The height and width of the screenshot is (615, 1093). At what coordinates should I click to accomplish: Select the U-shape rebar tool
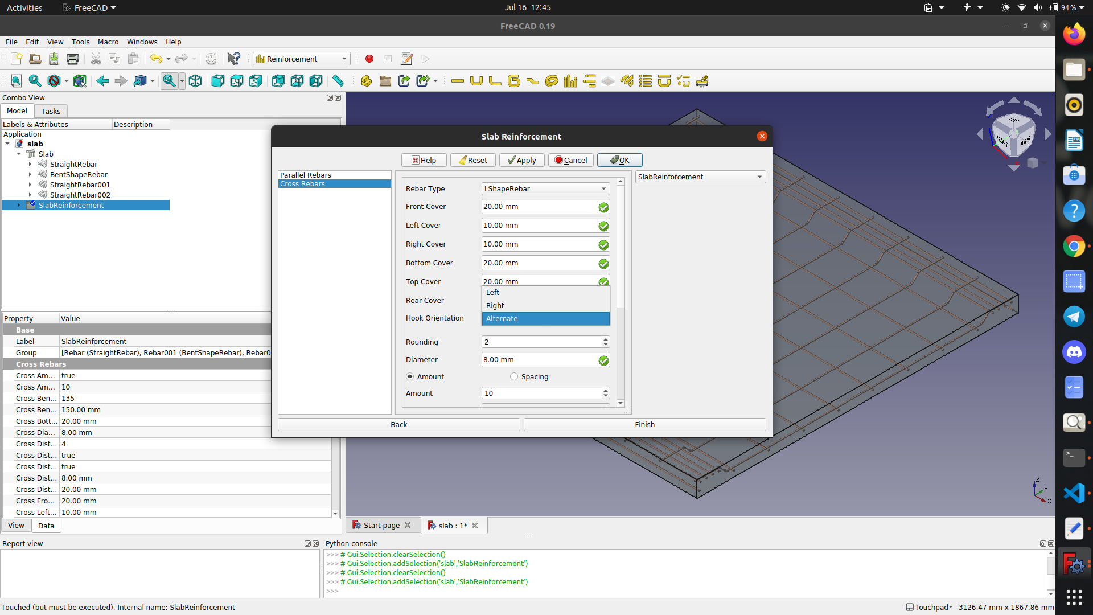click(x=476, y=81)
